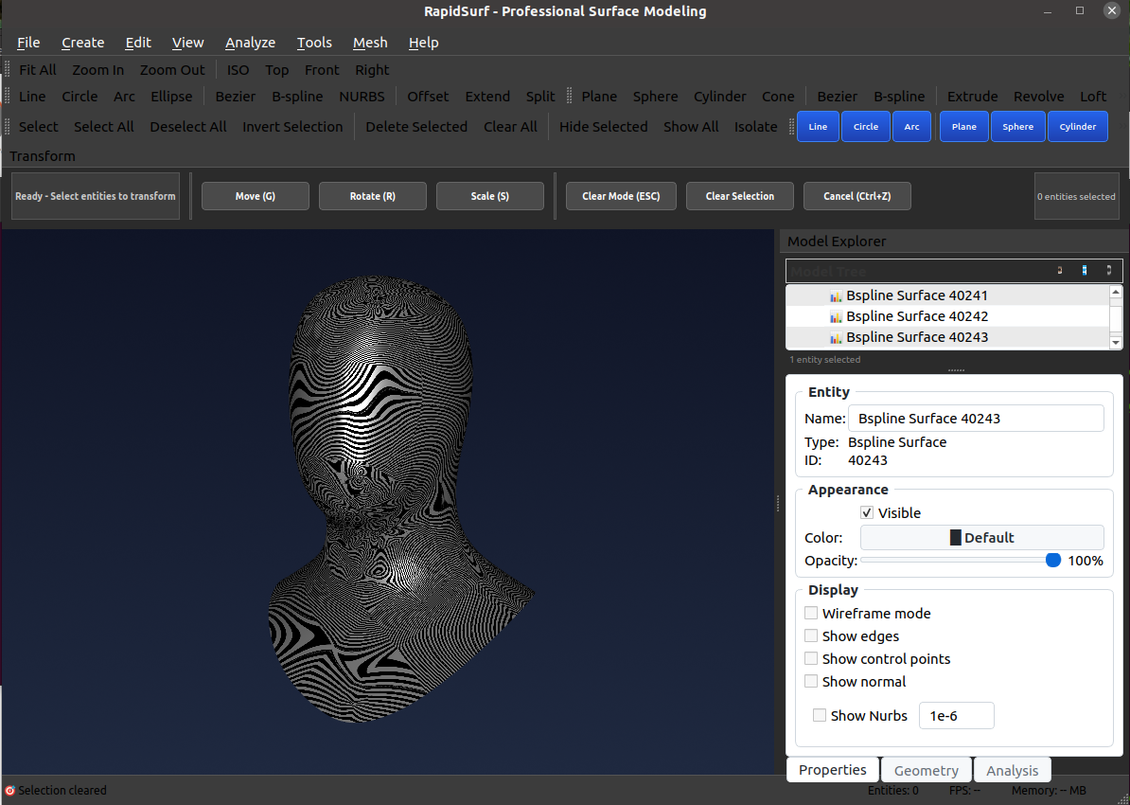1130x805 pixels.
Task: Click the Show Nurbs tolerance input field
Action: (956, 715)
